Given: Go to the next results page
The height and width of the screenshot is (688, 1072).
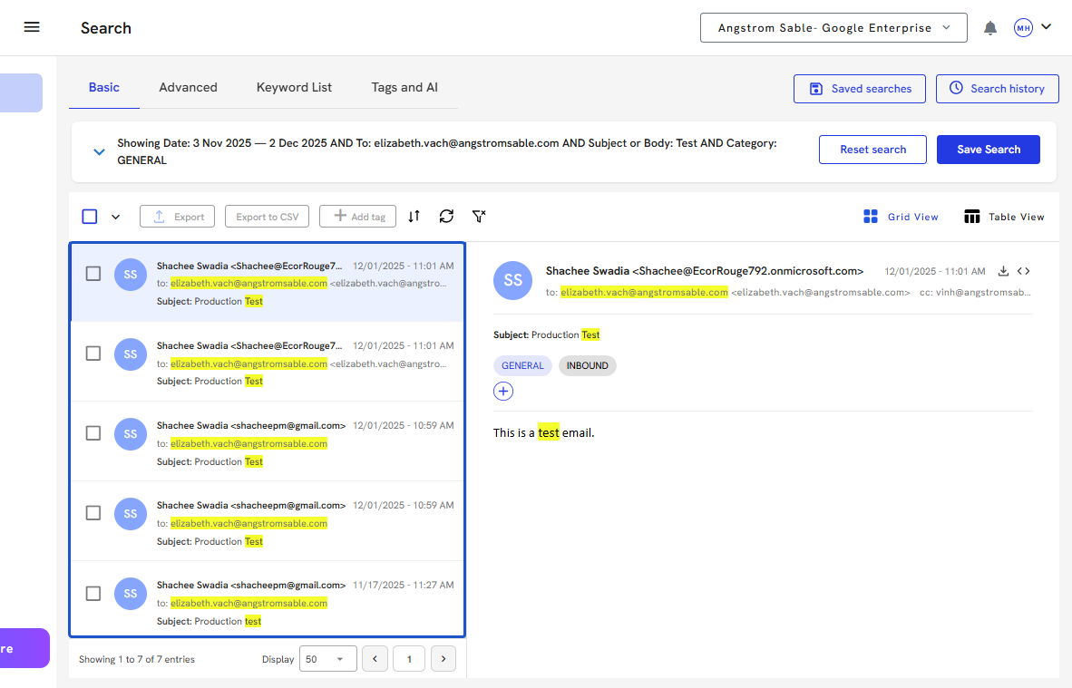Looking at the screenshot, I should pyautogui.click(x=443, y=659).
